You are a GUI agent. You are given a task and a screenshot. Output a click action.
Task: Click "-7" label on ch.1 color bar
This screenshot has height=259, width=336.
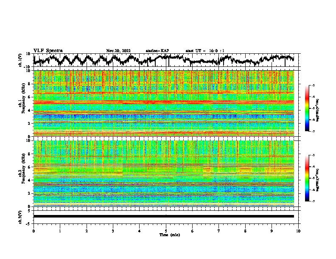[313, 131]
